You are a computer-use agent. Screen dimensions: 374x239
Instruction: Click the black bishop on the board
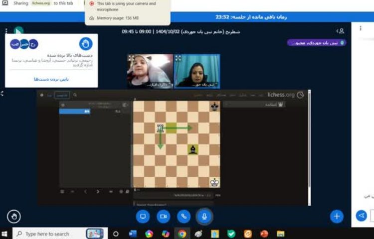(192, 150)
